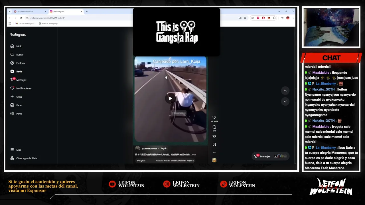The image size is (365, 205).
Task: Play the reel with center play button
Action: (x=170, y=99)
